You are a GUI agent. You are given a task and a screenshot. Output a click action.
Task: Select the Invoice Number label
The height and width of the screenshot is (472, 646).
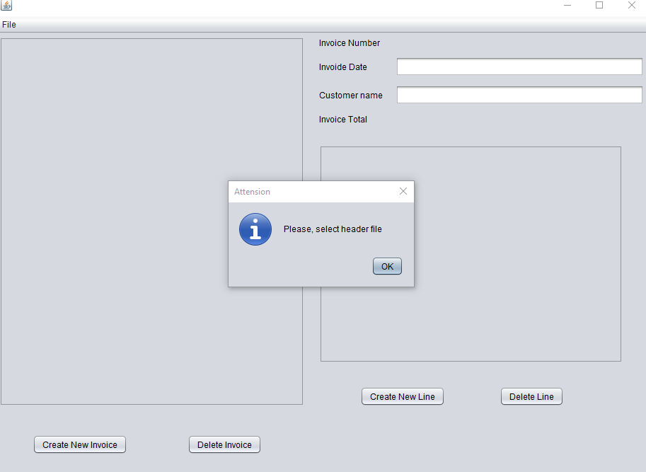[349, 42]
